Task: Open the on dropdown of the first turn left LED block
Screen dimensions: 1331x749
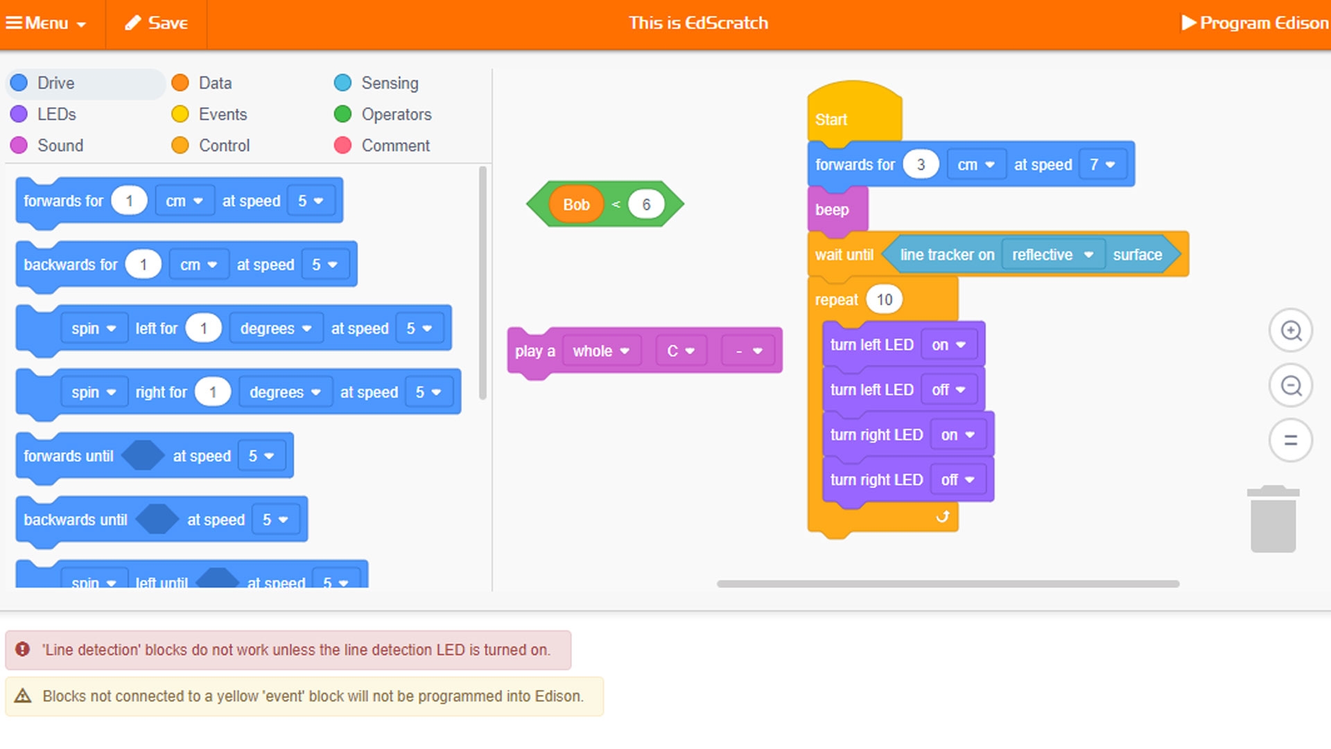Action: (x=948, y=345)
